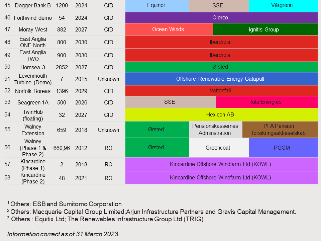Select the Vårgrønn cyan ownership block
The image size is (321, 241).
[283, 6]
